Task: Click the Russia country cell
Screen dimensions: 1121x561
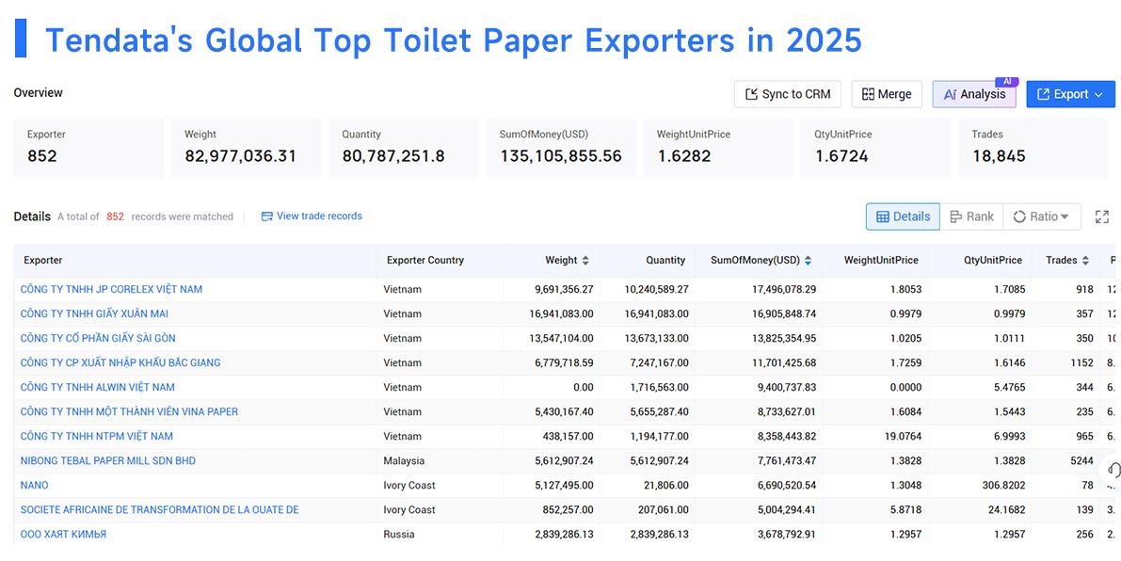Action: 399,535
